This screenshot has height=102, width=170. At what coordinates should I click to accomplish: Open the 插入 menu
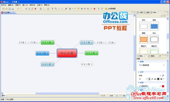[25, 5]
